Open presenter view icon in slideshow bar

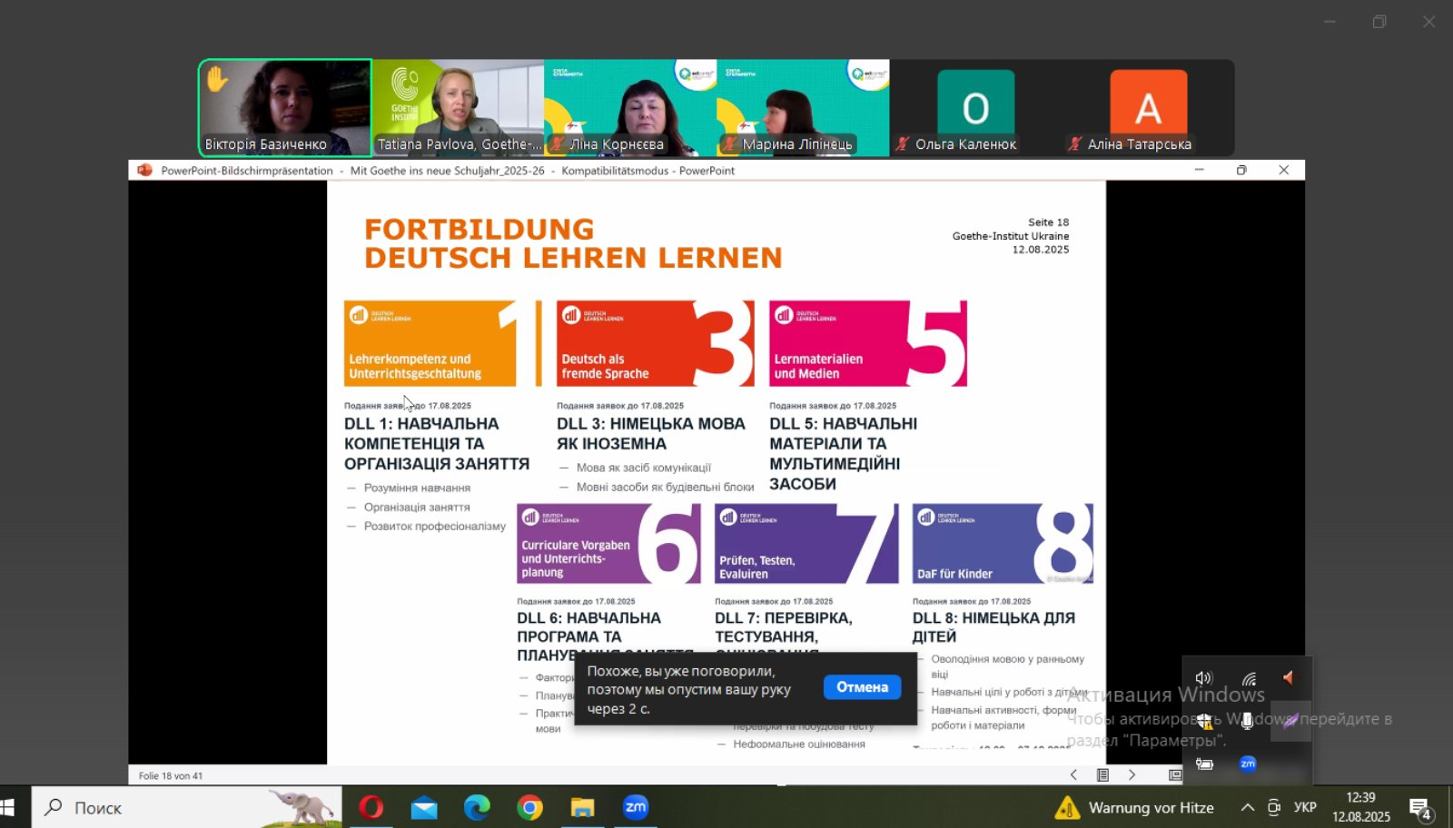coord(1175,775)
